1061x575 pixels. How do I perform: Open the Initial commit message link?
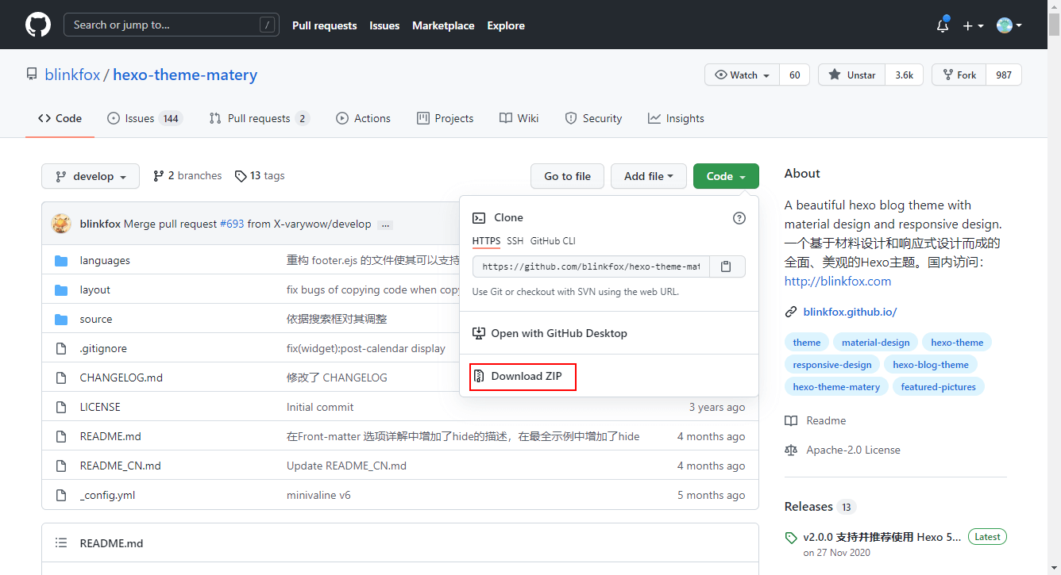click(x=320, y=407)
